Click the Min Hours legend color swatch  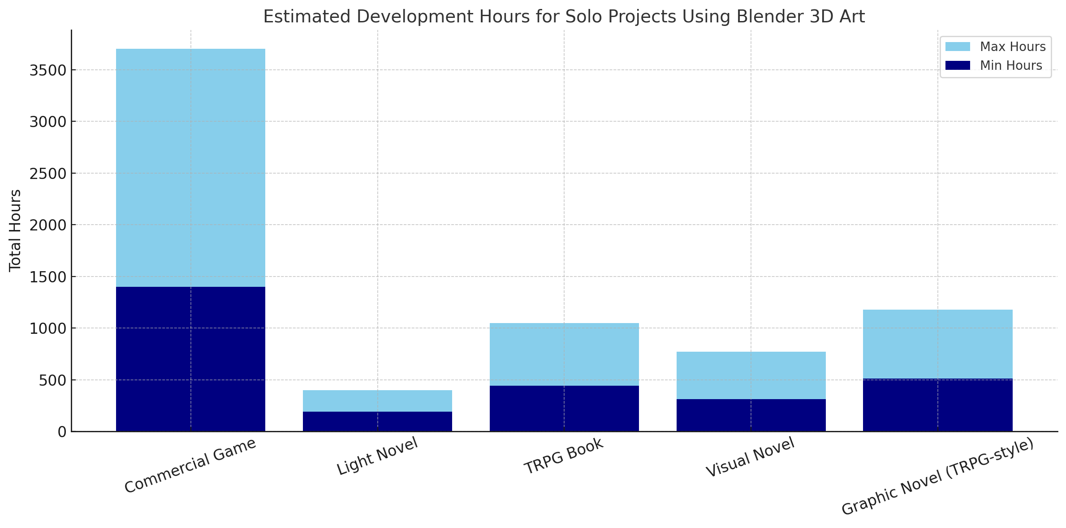click(x=958, y=66)
